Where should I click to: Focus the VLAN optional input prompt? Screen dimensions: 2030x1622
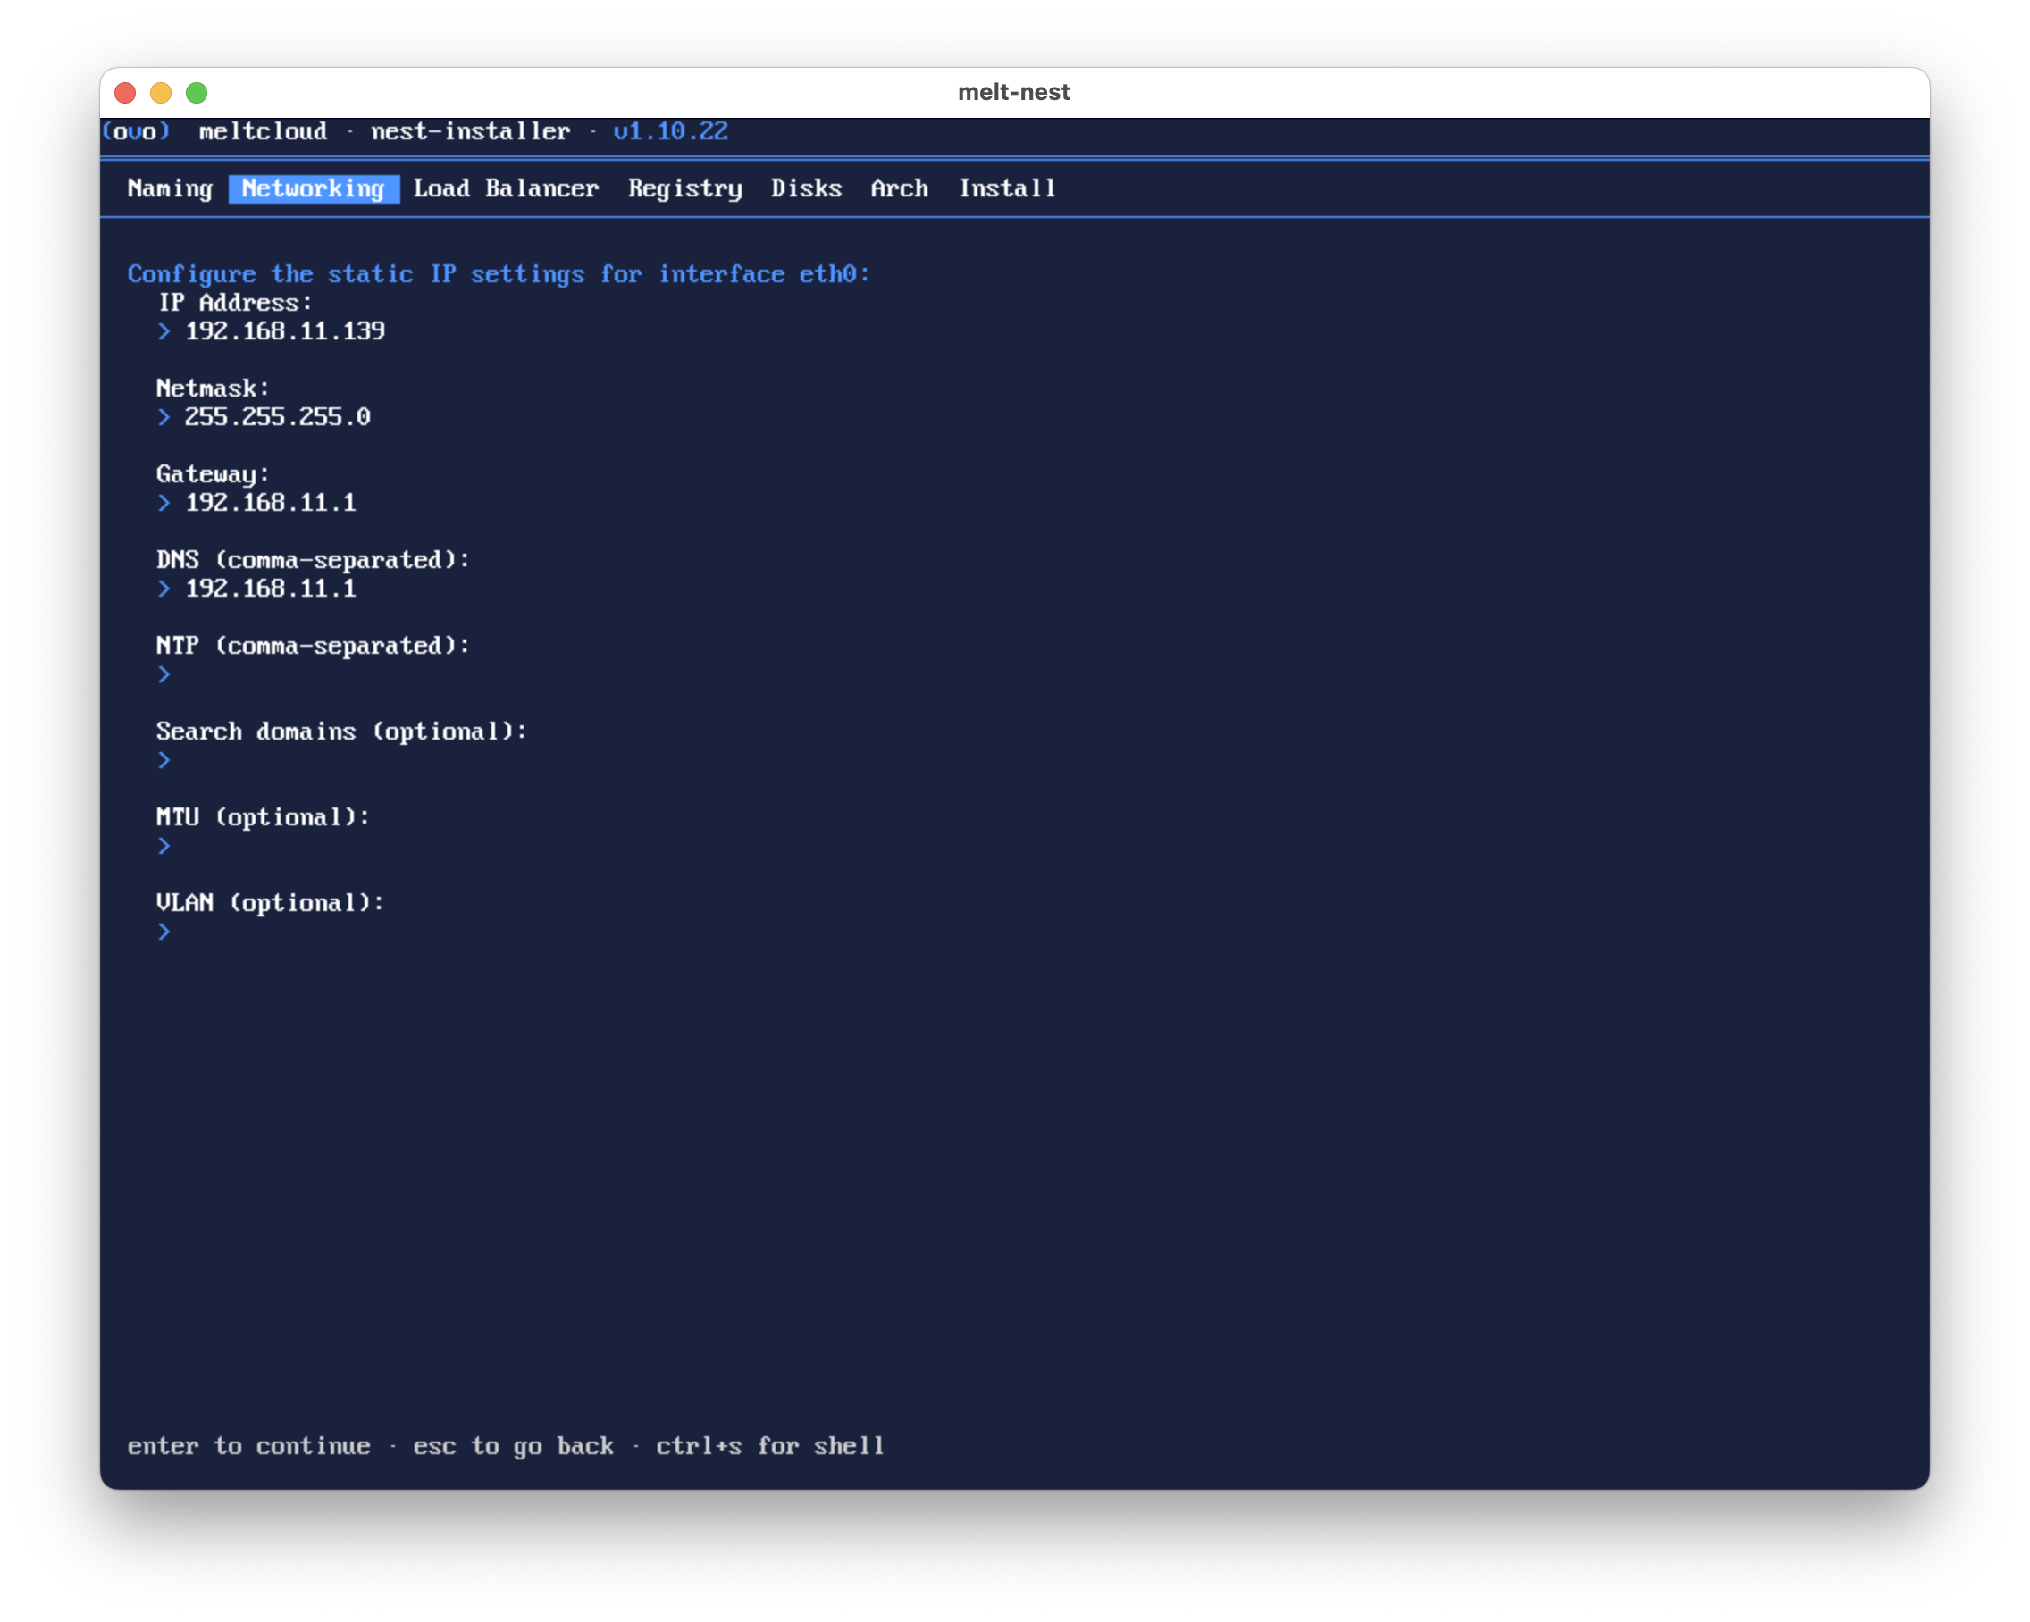pos(164,931)
